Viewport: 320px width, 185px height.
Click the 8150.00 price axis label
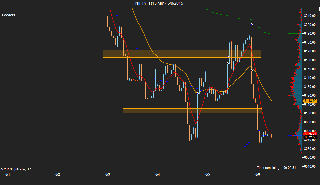[310, 69]
